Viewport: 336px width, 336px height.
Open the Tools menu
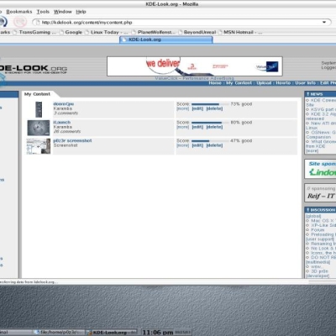coord(43,12)
